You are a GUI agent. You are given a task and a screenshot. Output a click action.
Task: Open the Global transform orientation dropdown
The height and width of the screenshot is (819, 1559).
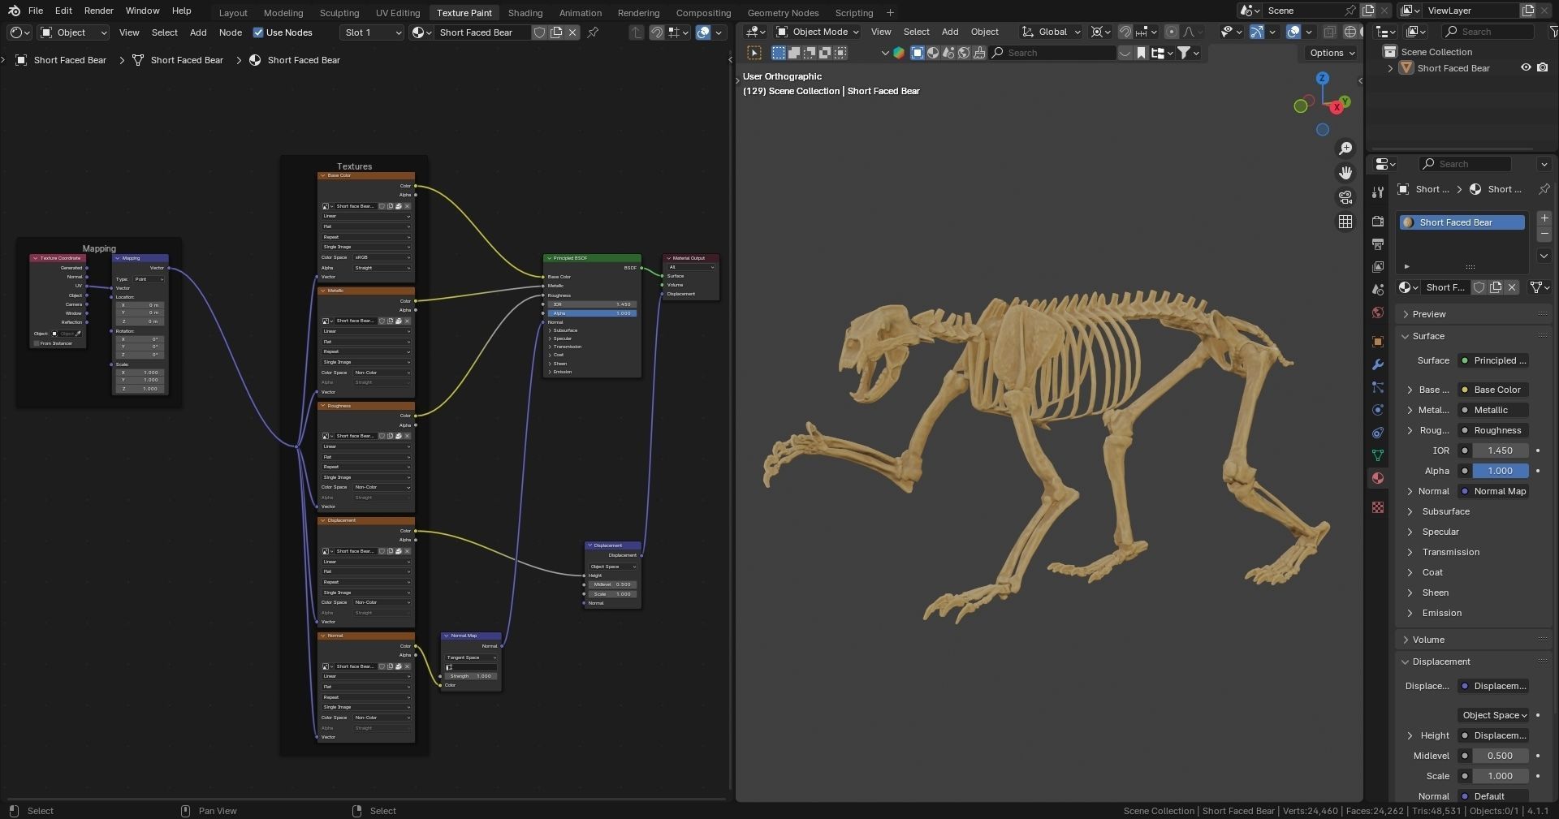(1052, 32)
